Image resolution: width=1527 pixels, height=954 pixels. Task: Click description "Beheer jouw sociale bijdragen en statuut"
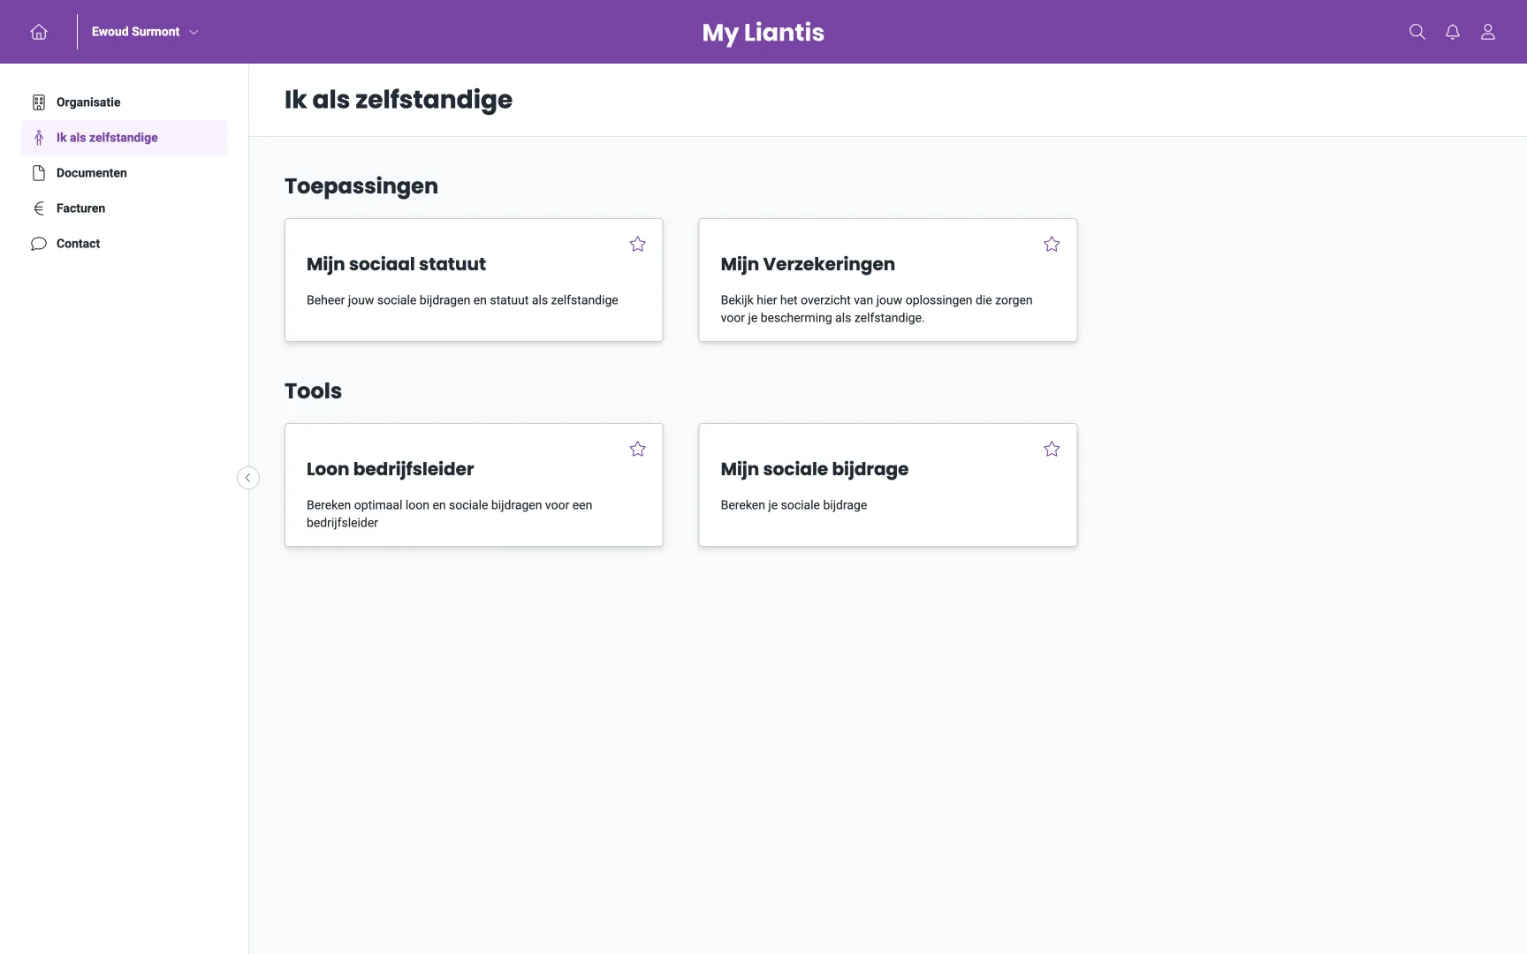click(x=462, y=300)
